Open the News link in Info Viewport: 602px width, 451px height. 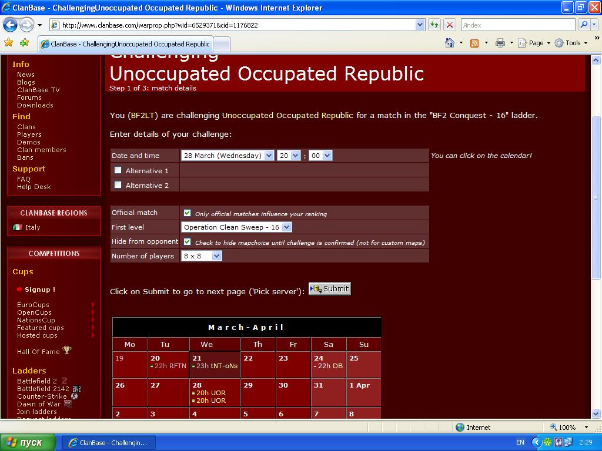pyautogui.click(x=26, y=75)
